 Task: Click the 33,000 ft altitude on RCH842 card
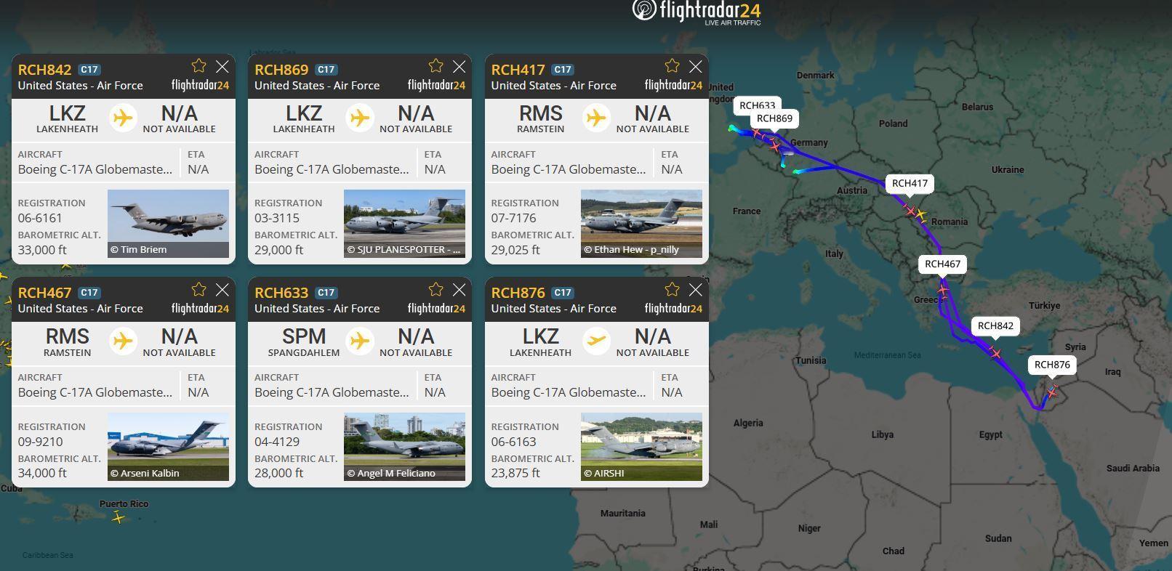pyautogui.click(x=42, y=250)
